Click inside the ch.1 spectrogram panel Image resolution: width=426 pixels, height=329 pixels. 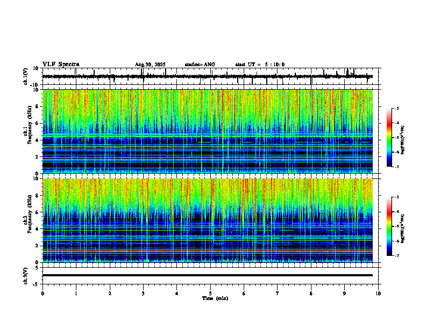207,131
